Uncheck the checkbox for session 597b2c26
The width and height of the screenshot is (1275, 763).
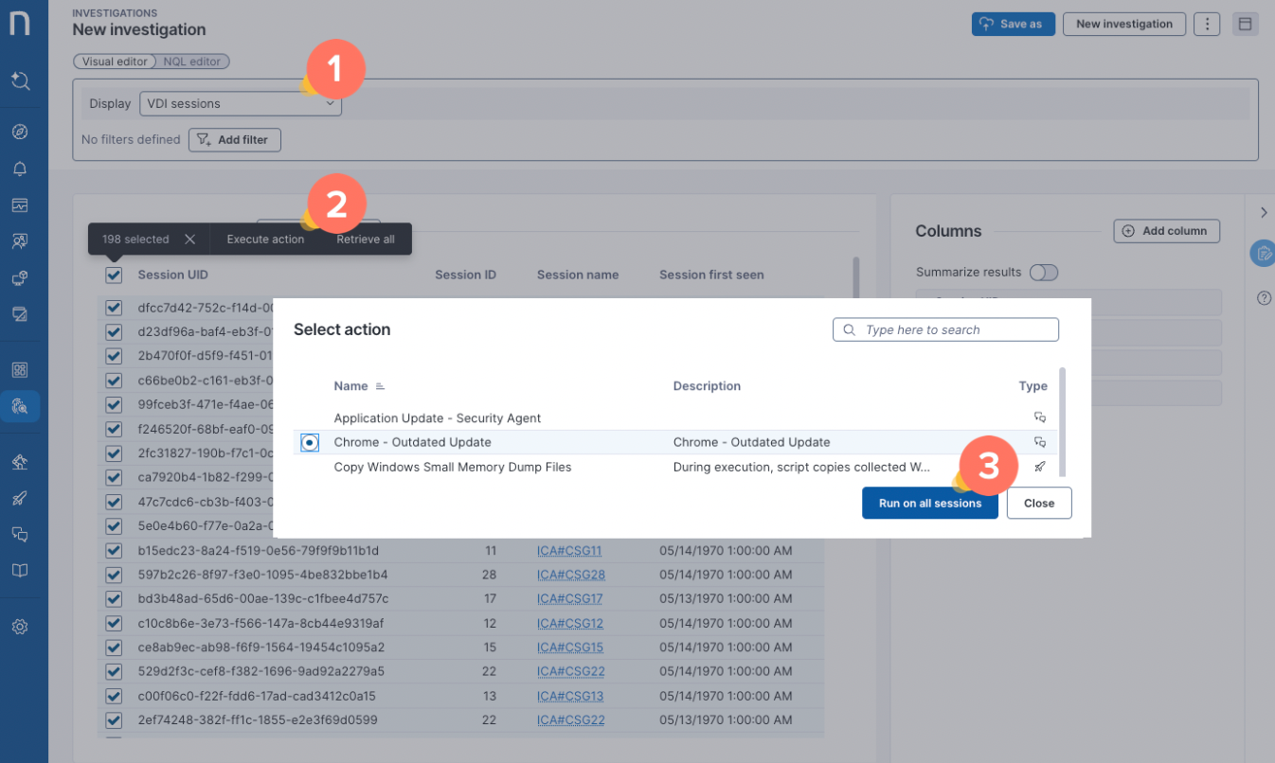[114, 575]
